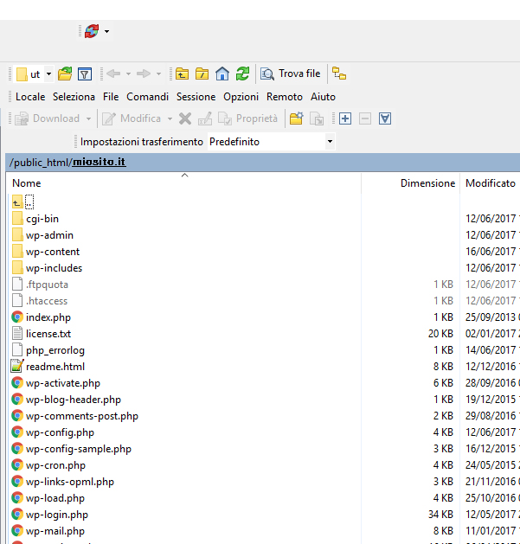Click the directory tree toggle icon

(339, 74)
